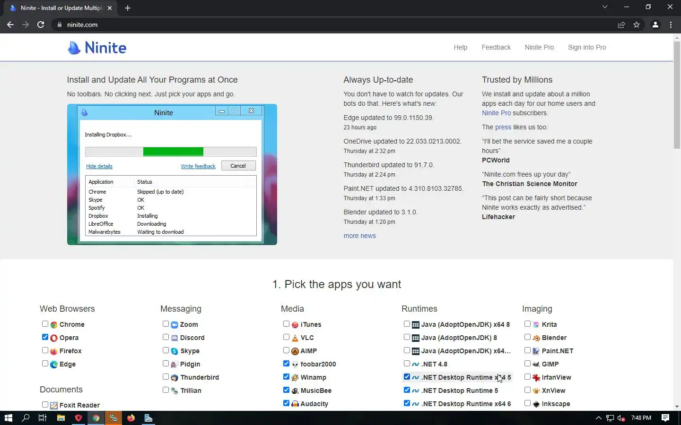Open Windows Start menu on the taskbar
The image size is (681, 425).
[8, 418]
